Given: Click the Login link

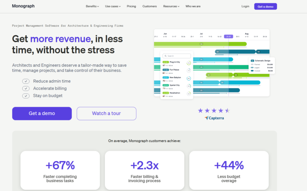Looking at the screenshot, I should pos(245,7).
